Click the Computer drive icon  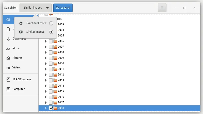(x=8, y=89)
